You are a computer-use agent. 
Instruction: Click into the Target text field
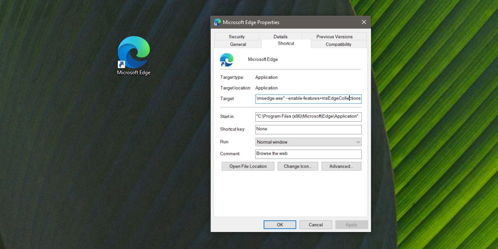[x=308, y=99]
